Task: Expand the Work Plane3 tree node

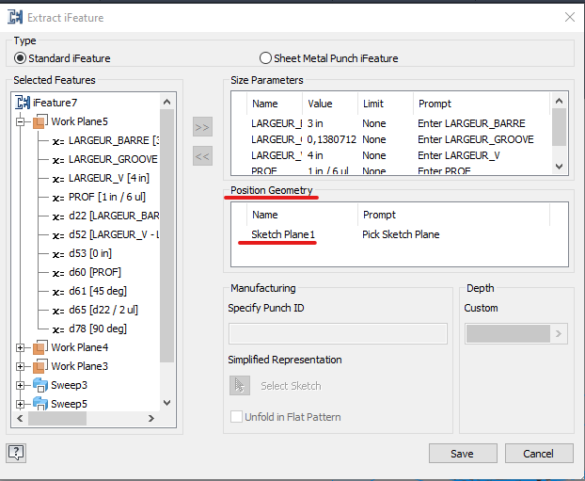Action: (x=21, y=366)
